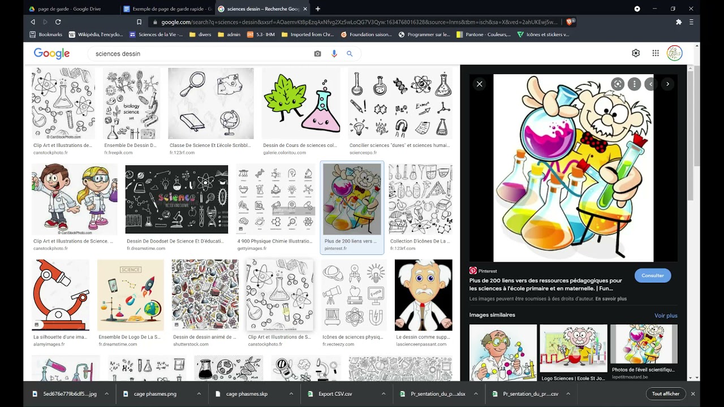Close the image preview panel

tap(480, 84)
